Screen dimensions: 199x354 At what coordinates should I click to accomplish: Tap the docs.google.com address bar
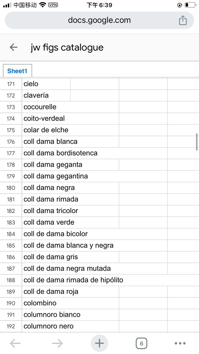(99, 20)
